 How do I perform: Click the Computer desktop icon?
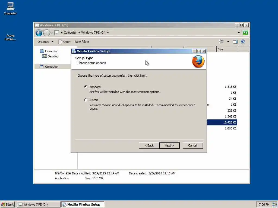click(x=10, y=9)
